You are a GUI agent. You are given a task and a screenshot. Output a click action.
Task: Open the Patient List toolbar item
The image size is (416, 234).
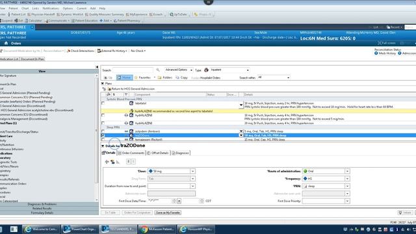tap(16, 14)
